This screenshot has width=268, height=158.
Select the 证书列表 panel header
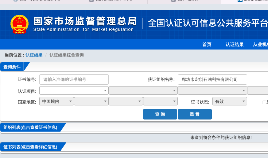point(30,147)
